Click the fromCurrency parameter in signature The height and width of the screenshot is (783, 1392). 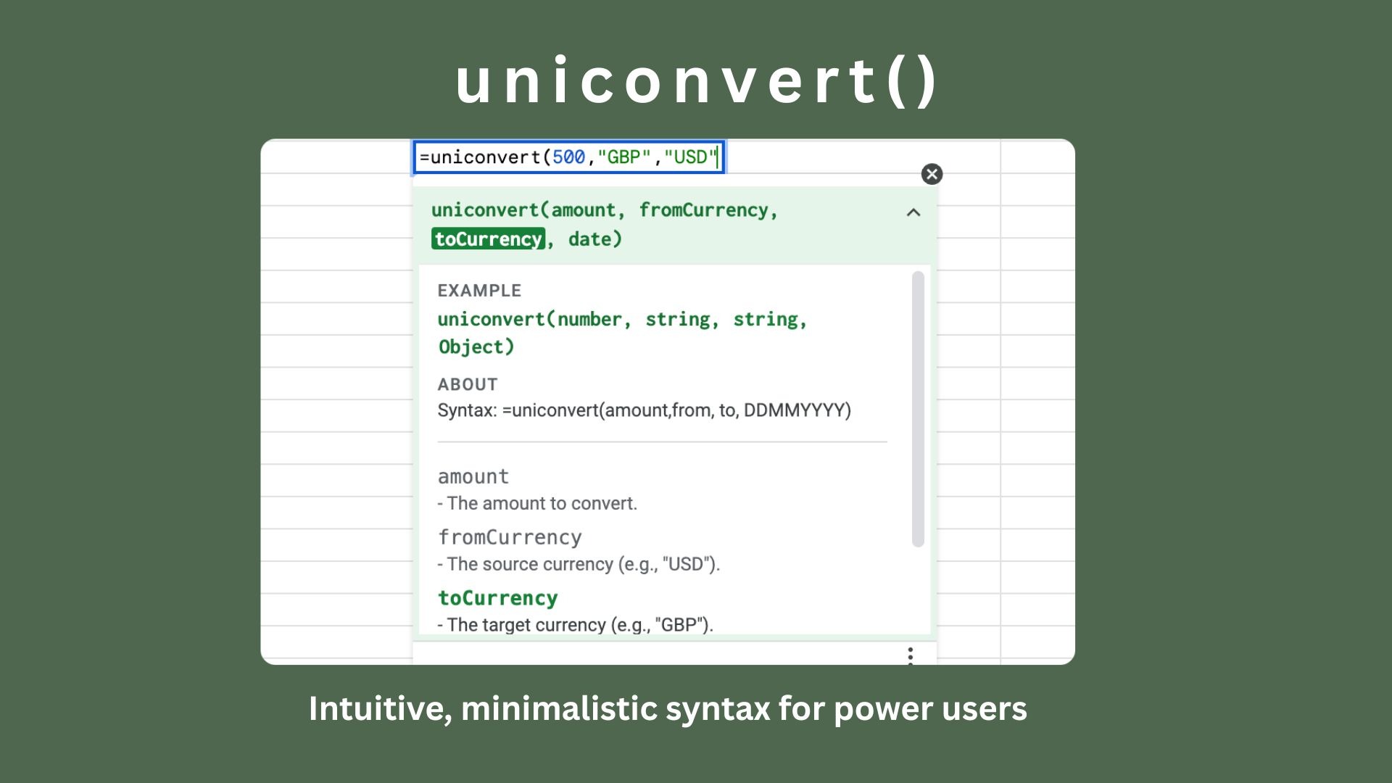pos(703,210)
